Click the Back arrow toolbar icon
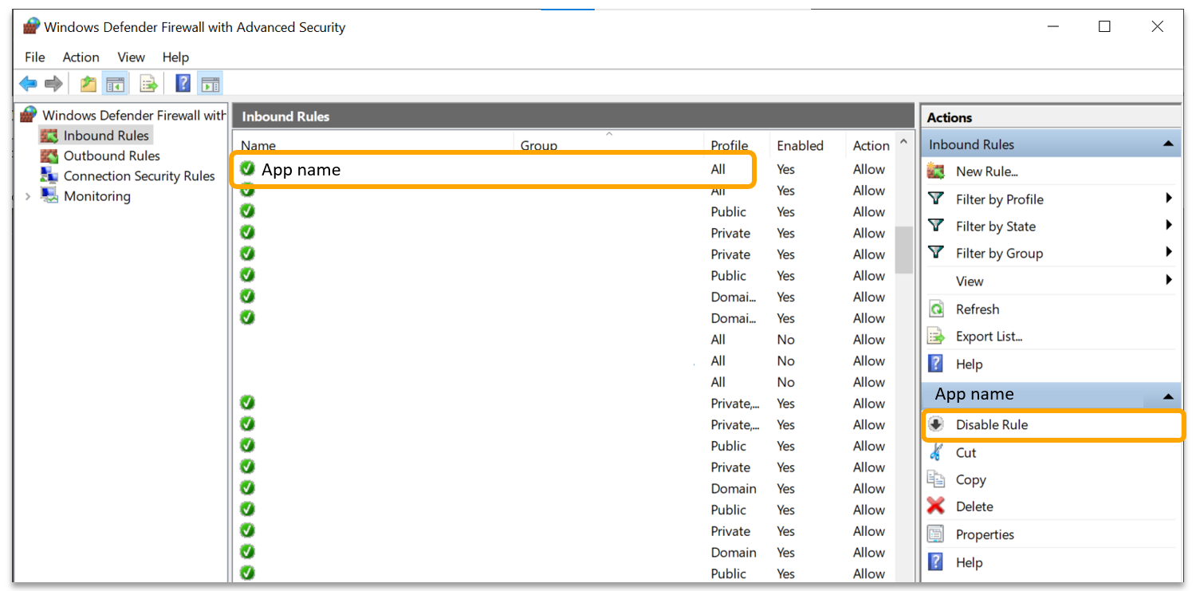Image resolution: width=1196 pixels, height=591 pixels. 28,84
